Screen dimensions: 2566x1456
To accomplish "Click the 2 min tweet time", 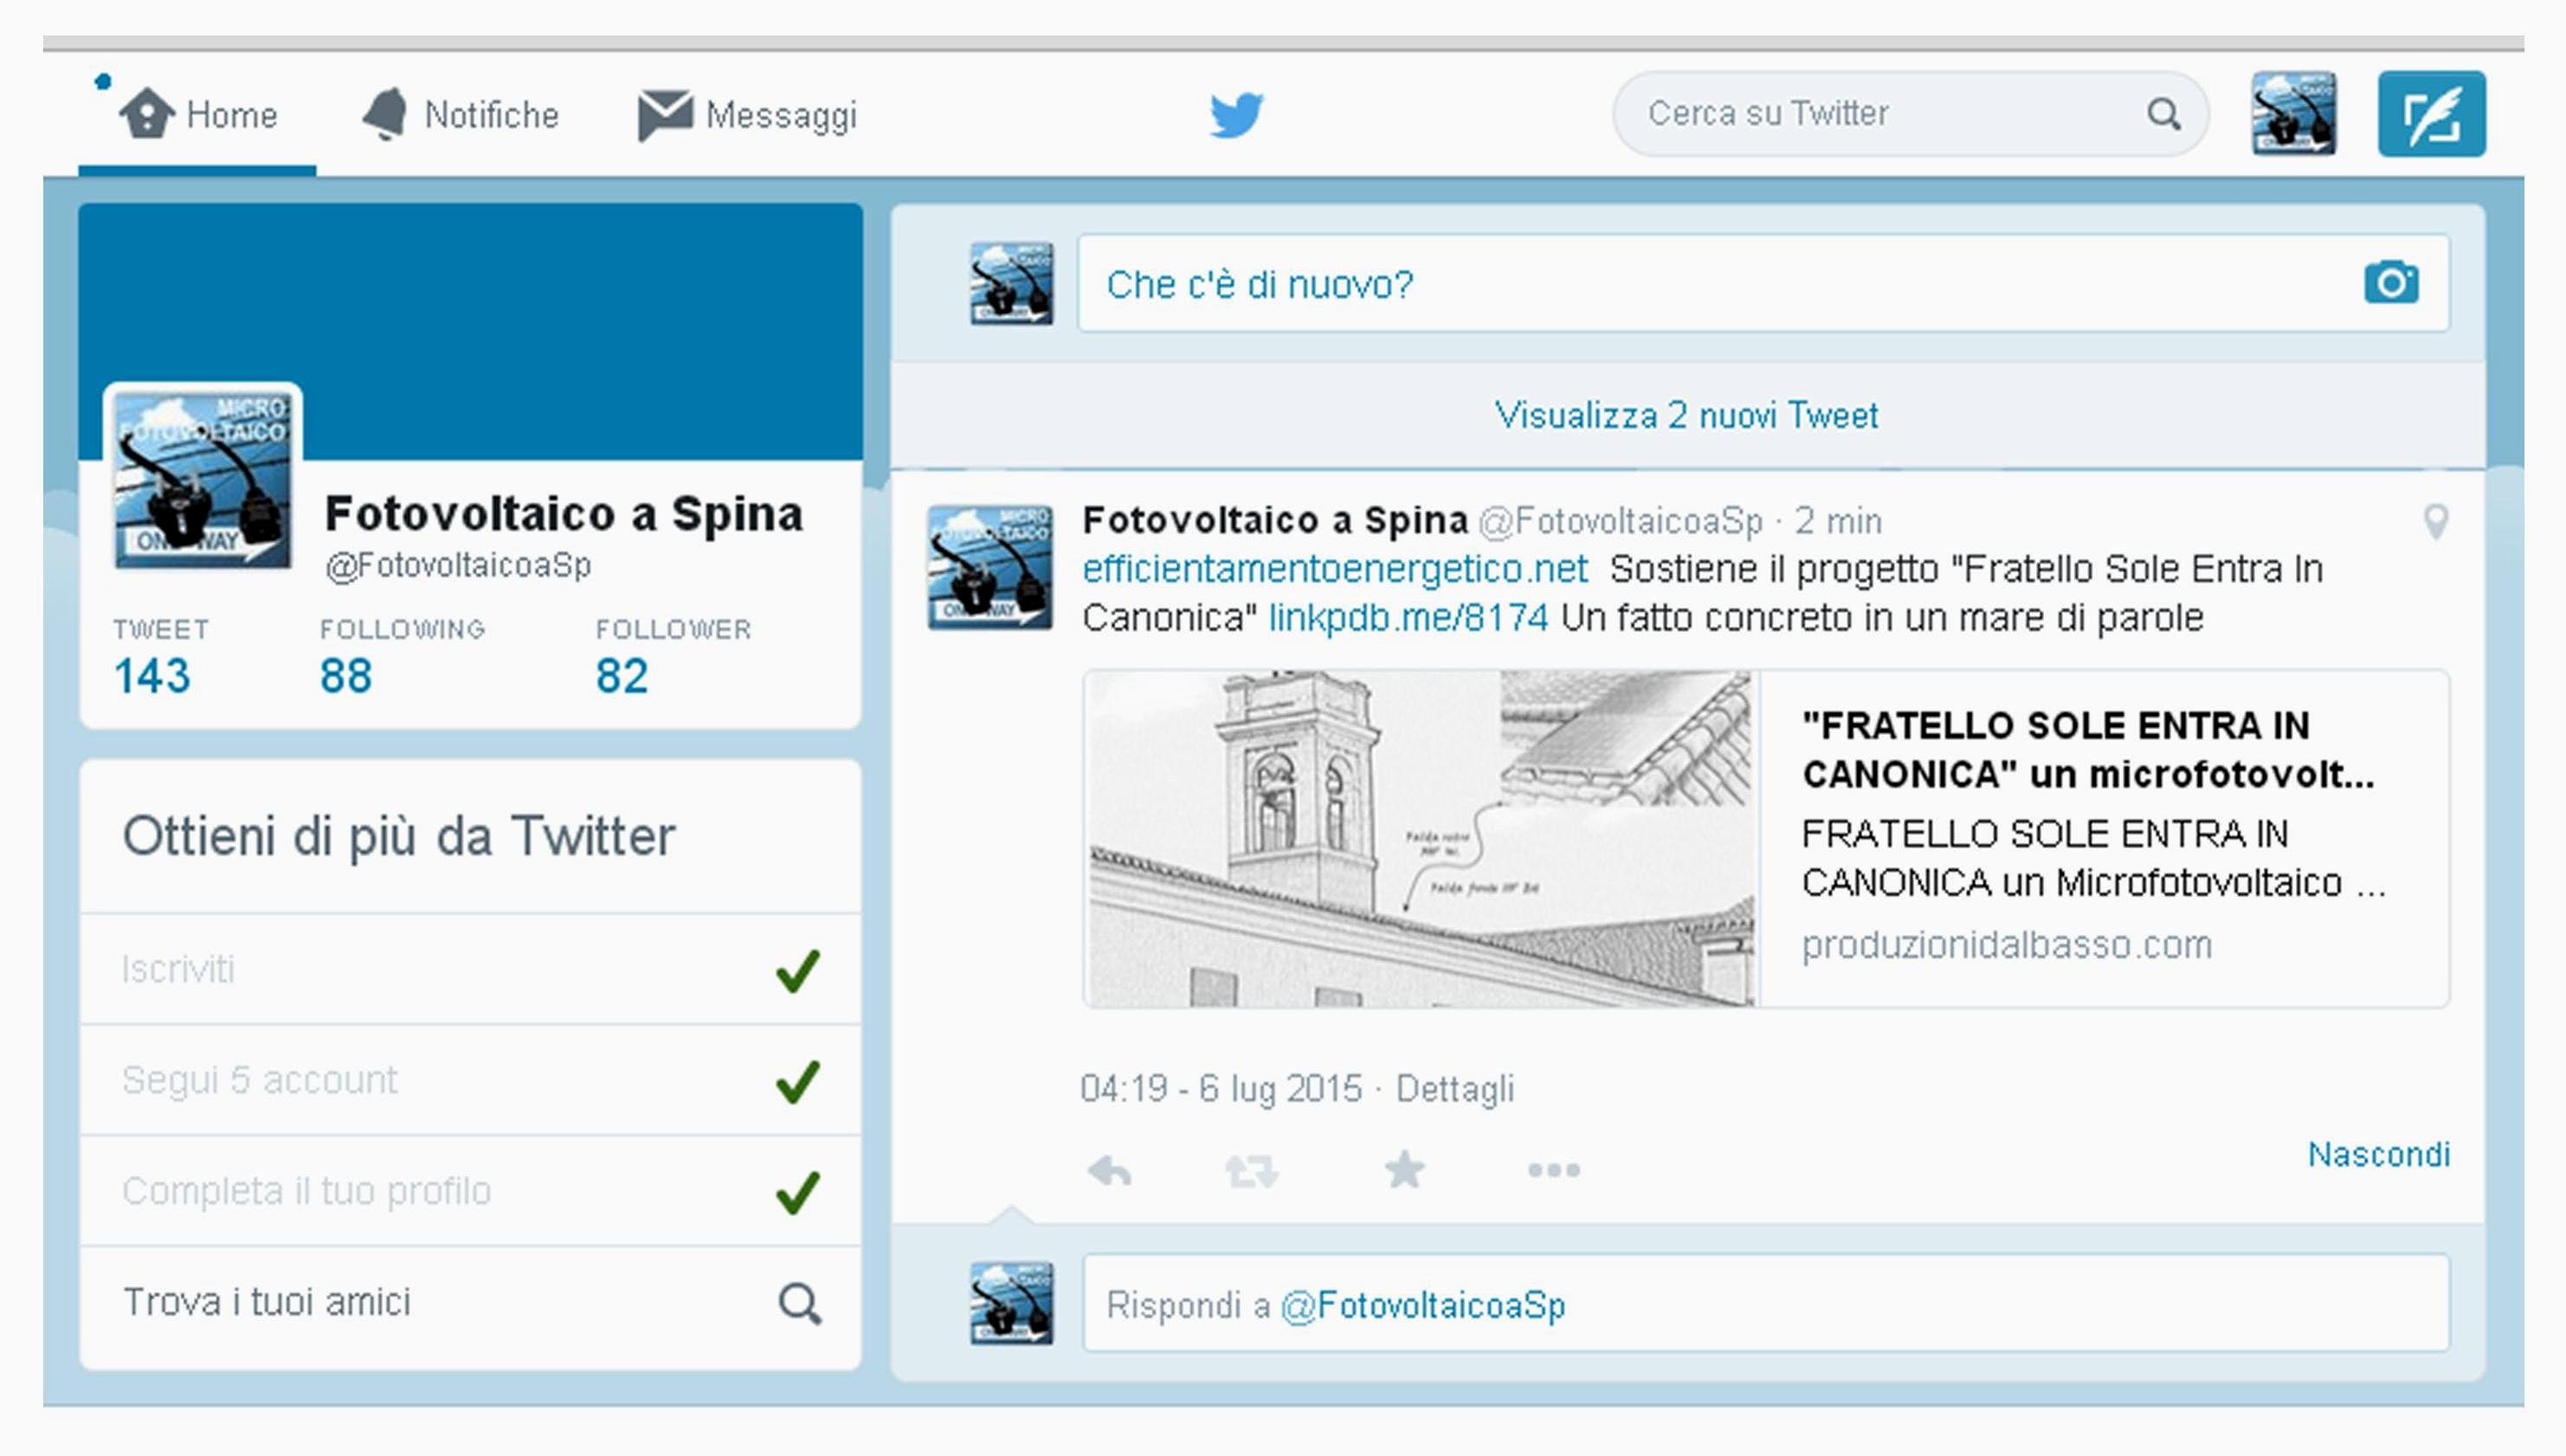I will [x=1838, y=521].
